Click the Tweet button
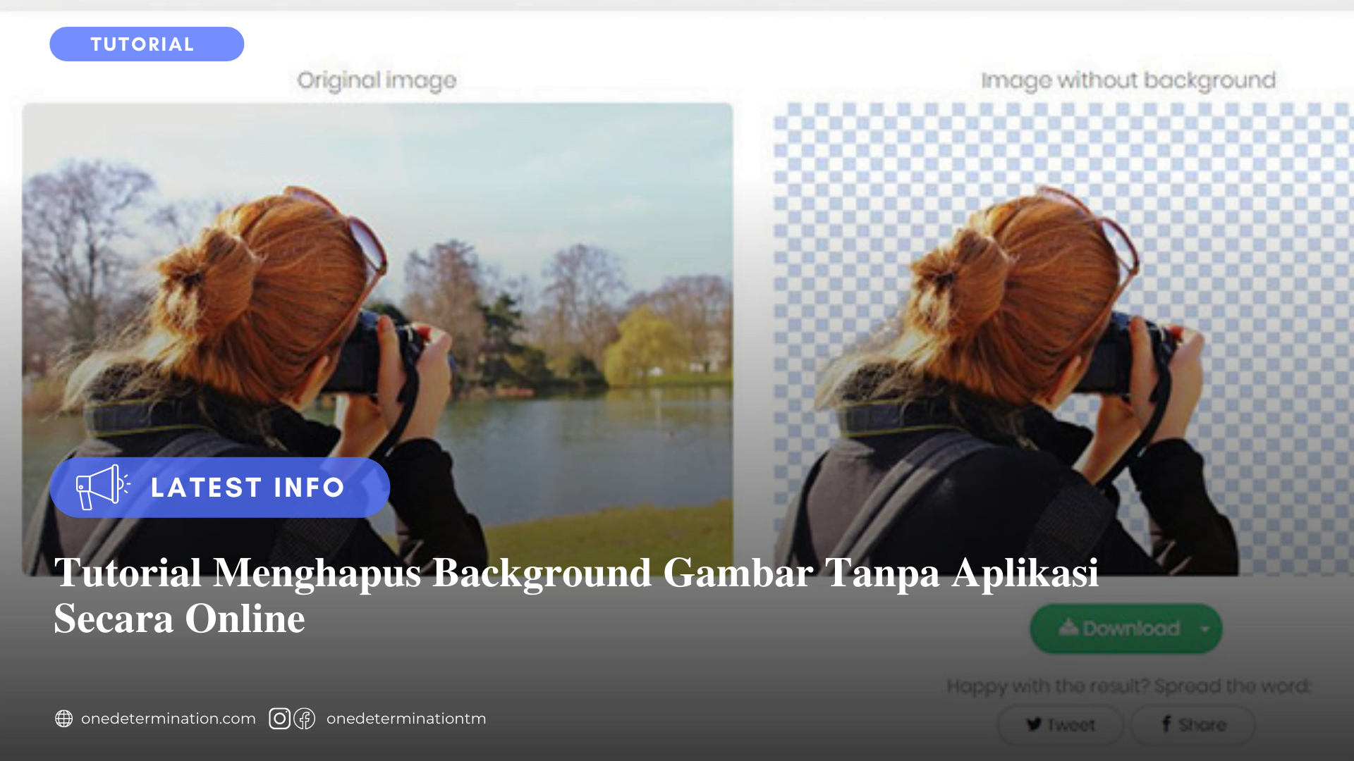Screen dimensions: 1354x761 point(1060,724)
